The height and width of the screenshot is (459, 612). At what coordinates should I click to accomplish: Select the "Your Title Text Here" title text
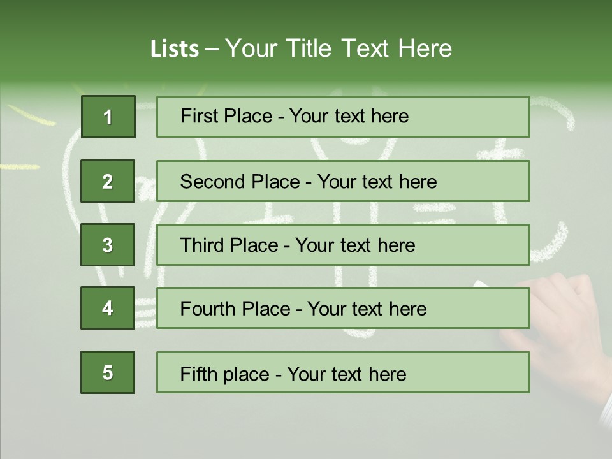[x=339, y=49]
